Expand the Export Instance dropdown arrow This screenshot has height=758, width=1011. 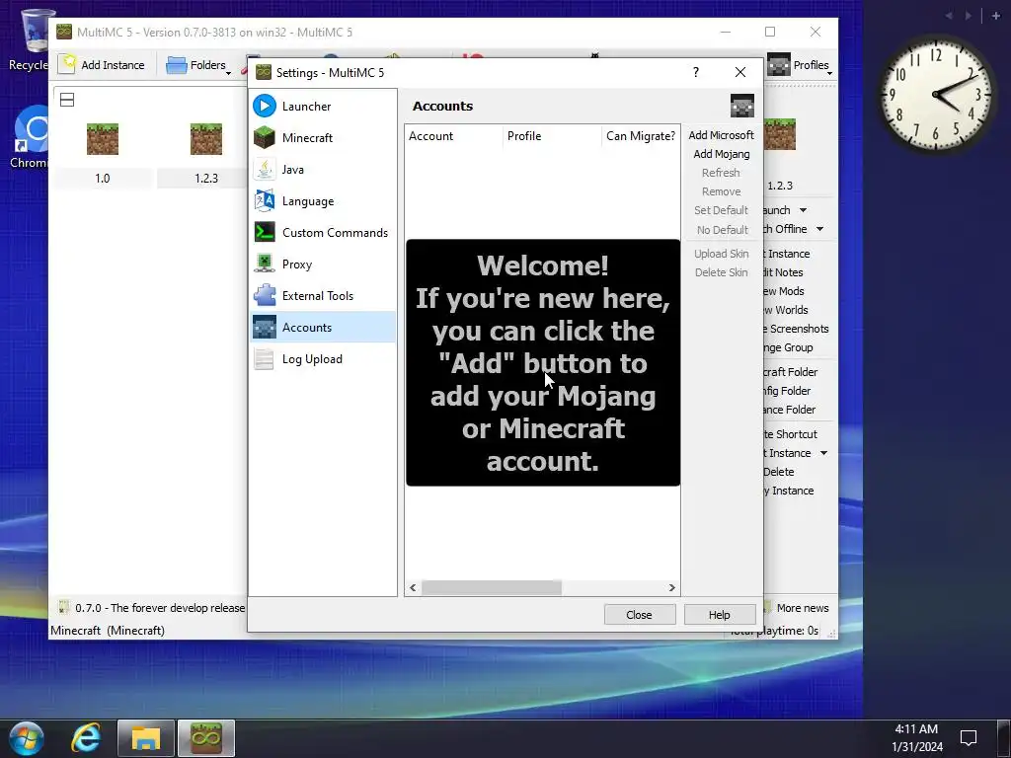click(823, 453)
